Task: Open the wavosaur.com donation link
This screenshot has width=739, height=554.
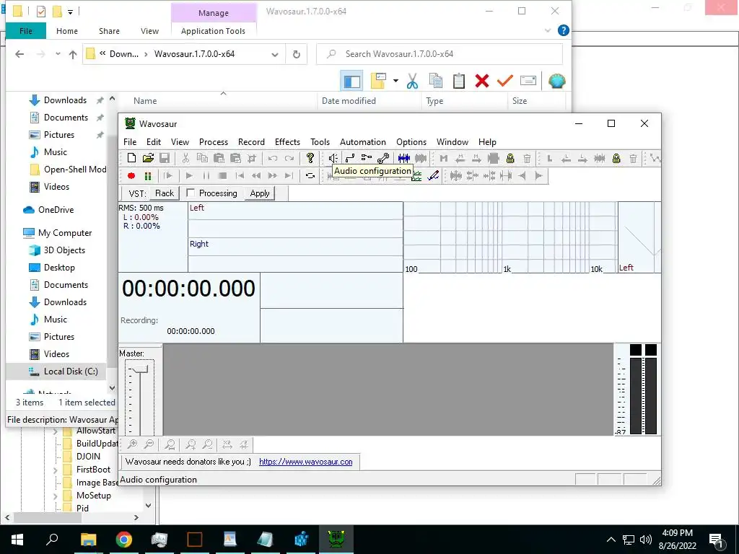Action: (305, 462)
